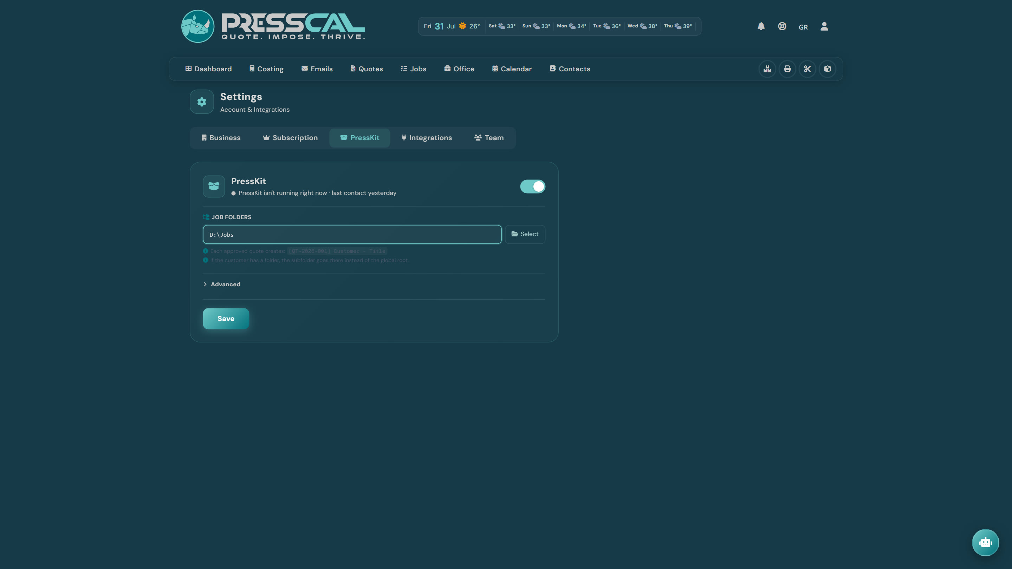Expand the Advanced section
The height and width of the screenshot is (569, 1012).
222,284
